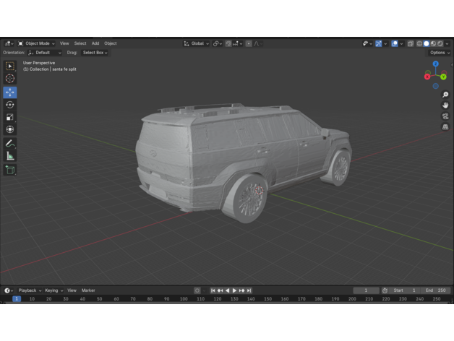Click the Add Cube tool
The width and height of the screenshot is (454, 341).
[10, 170]
